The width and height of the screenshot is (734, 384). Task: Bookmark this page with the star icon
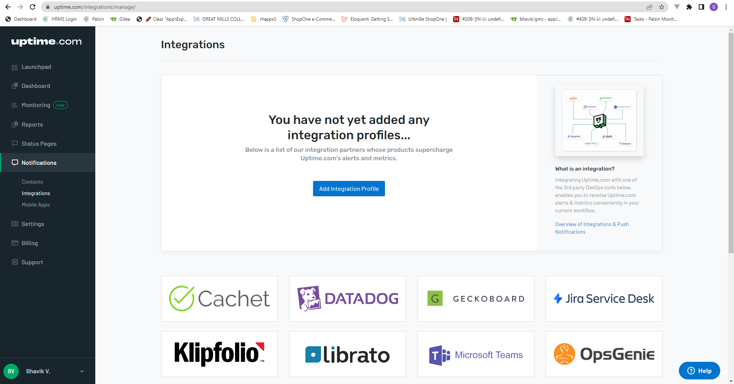(x=662, y=7)
